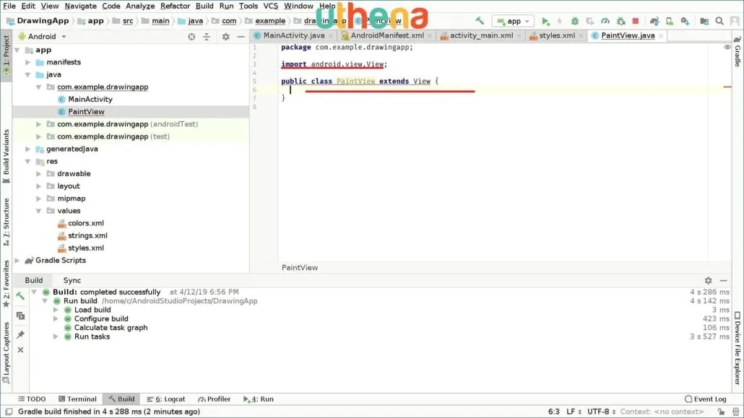Viewport: 744px width, 418px height.
Task: Click the Search Everywhere magnifier icon
Action: click(719, 21)
